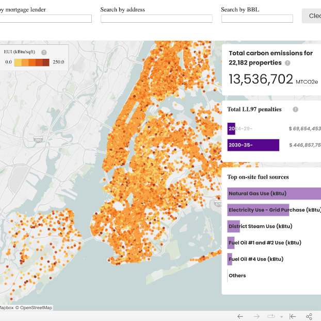This screenshot has width=321, height=321.
Task: Click help icon next to Total LL97 penalties
Action: tap(295, 109)
